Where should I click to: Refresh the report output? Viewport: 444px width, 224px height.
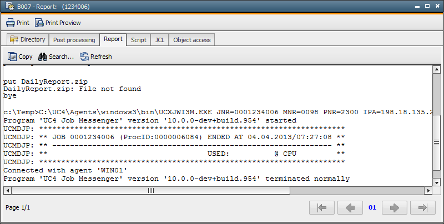(95, 56)
